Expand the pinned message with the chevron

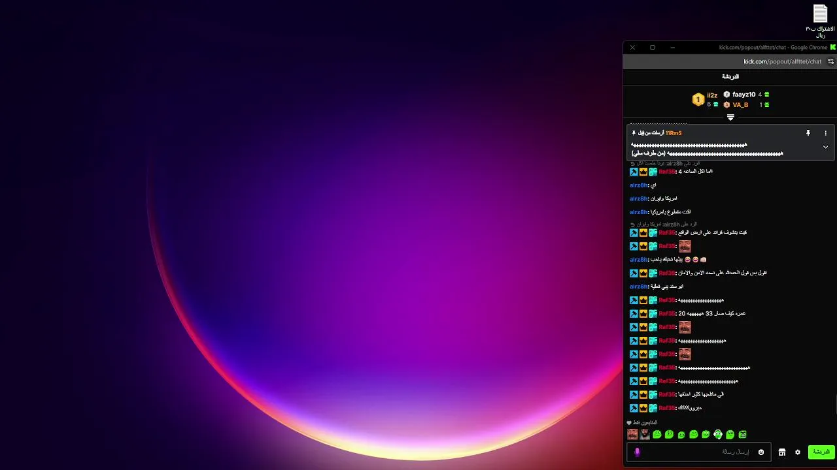pyautogui.click(x=825, y=147)
